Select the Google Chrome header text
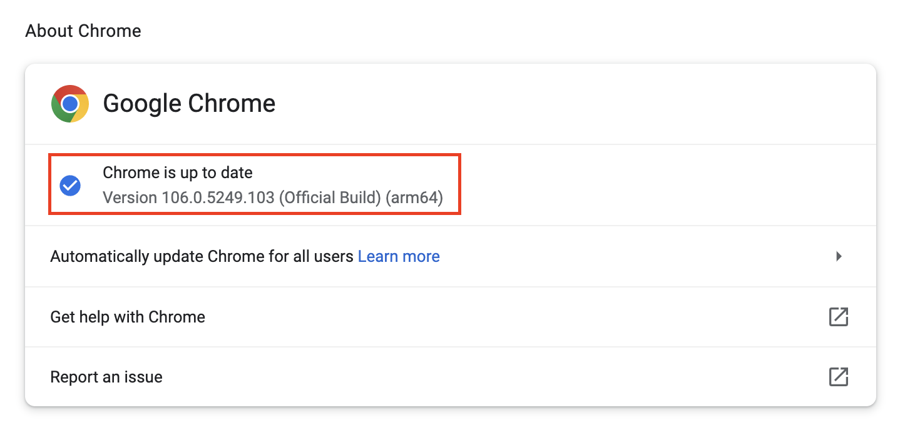 [x=189, y=103]
